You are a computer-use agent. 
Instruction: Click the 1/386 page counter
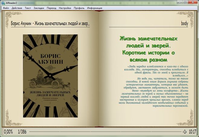click(x=22, y=132)
